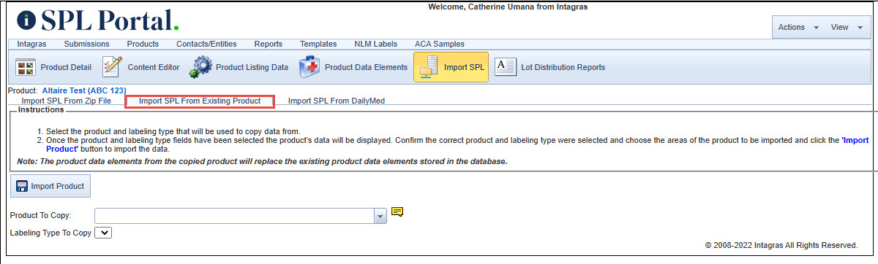Image resolution: width=878 pixels, height=264 pixels.
Task: Click the Labeling Type To Copy label
Action: coord(50,233)
